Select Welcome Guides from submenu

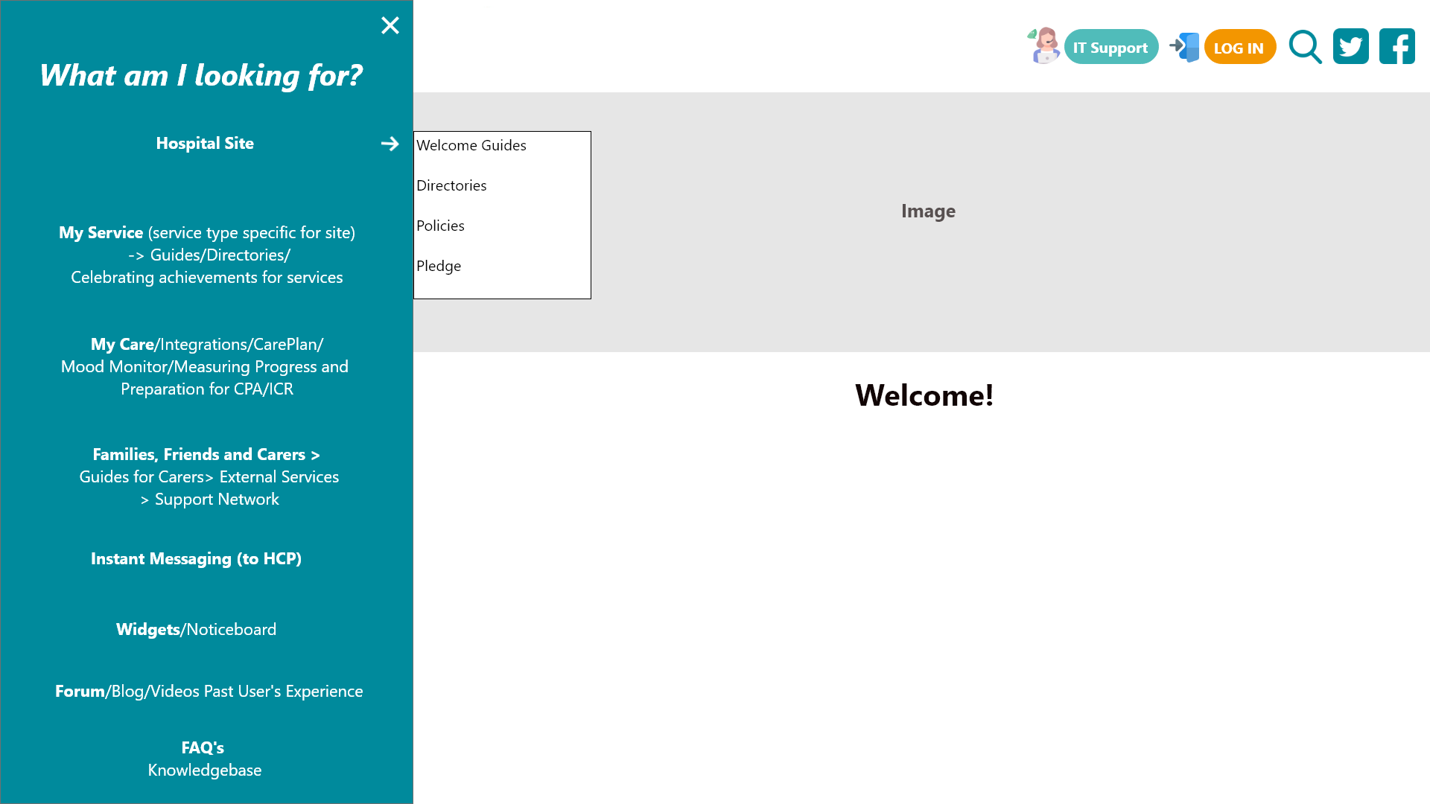coord(471,145)
